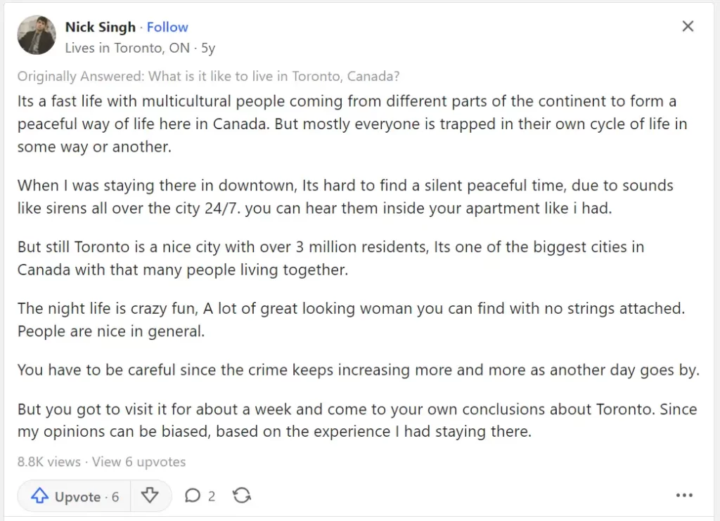The width and height of the screenshot is (720, 521).
Task: Open the 5y timestamp link
Action: 208,48
